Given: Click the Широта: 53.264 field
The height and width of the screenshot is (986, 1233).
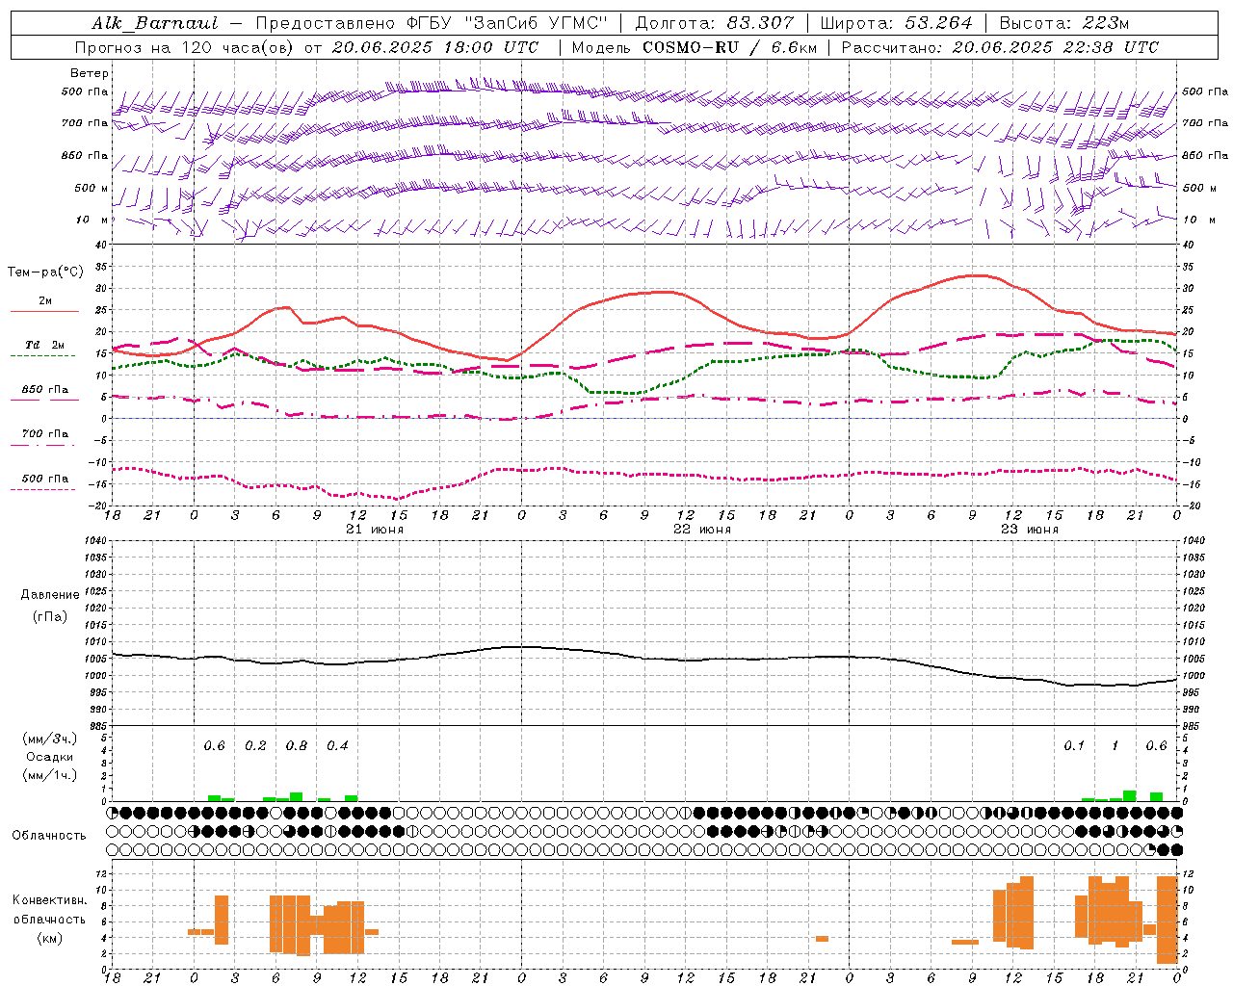Looking at the screenshot, I should (897, 23).
